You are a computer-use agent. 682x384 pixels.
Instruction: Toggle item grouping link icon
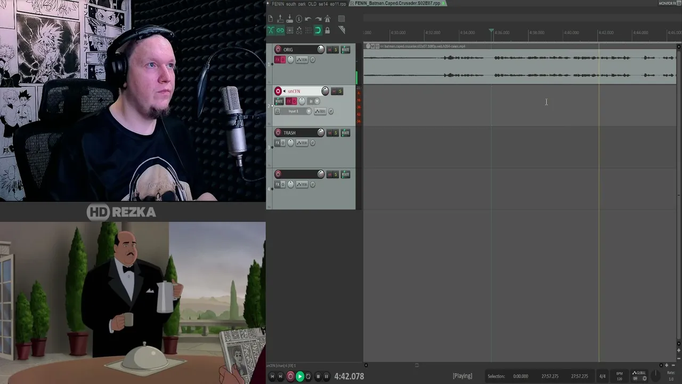pyautogui.click(x=280, y=30)
